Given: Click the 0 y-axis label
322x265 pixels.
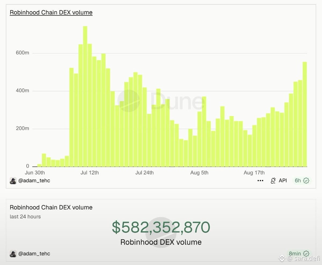Looking at the screenshot, I should (x=27, y=166).
